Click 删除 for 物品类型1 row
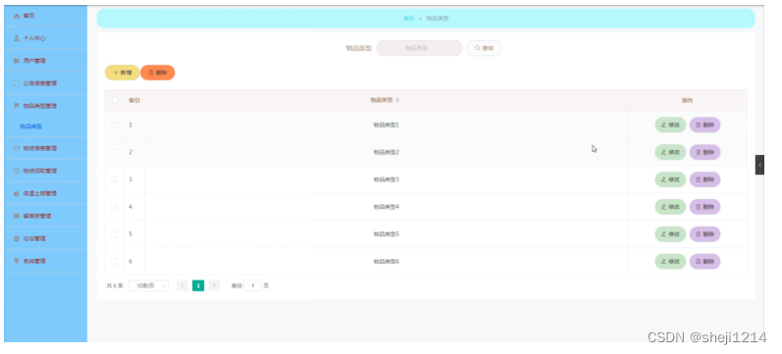Screen dimensions: 782x354 705,126
